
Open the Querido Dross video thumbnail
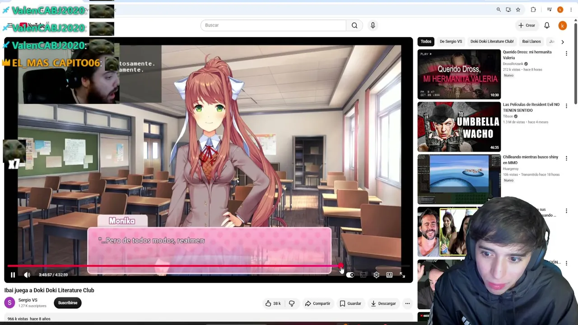[x=459, y=74]
